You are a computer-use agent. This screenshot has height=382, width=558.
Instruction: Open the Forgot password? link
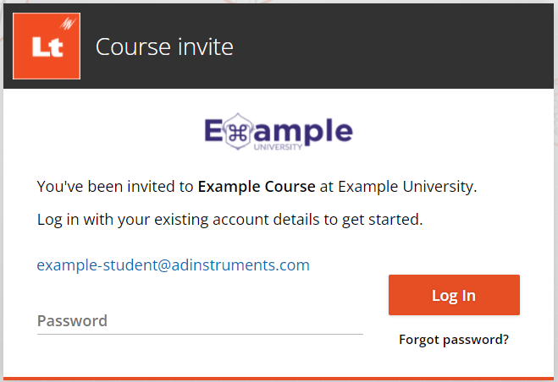(454, 340)
